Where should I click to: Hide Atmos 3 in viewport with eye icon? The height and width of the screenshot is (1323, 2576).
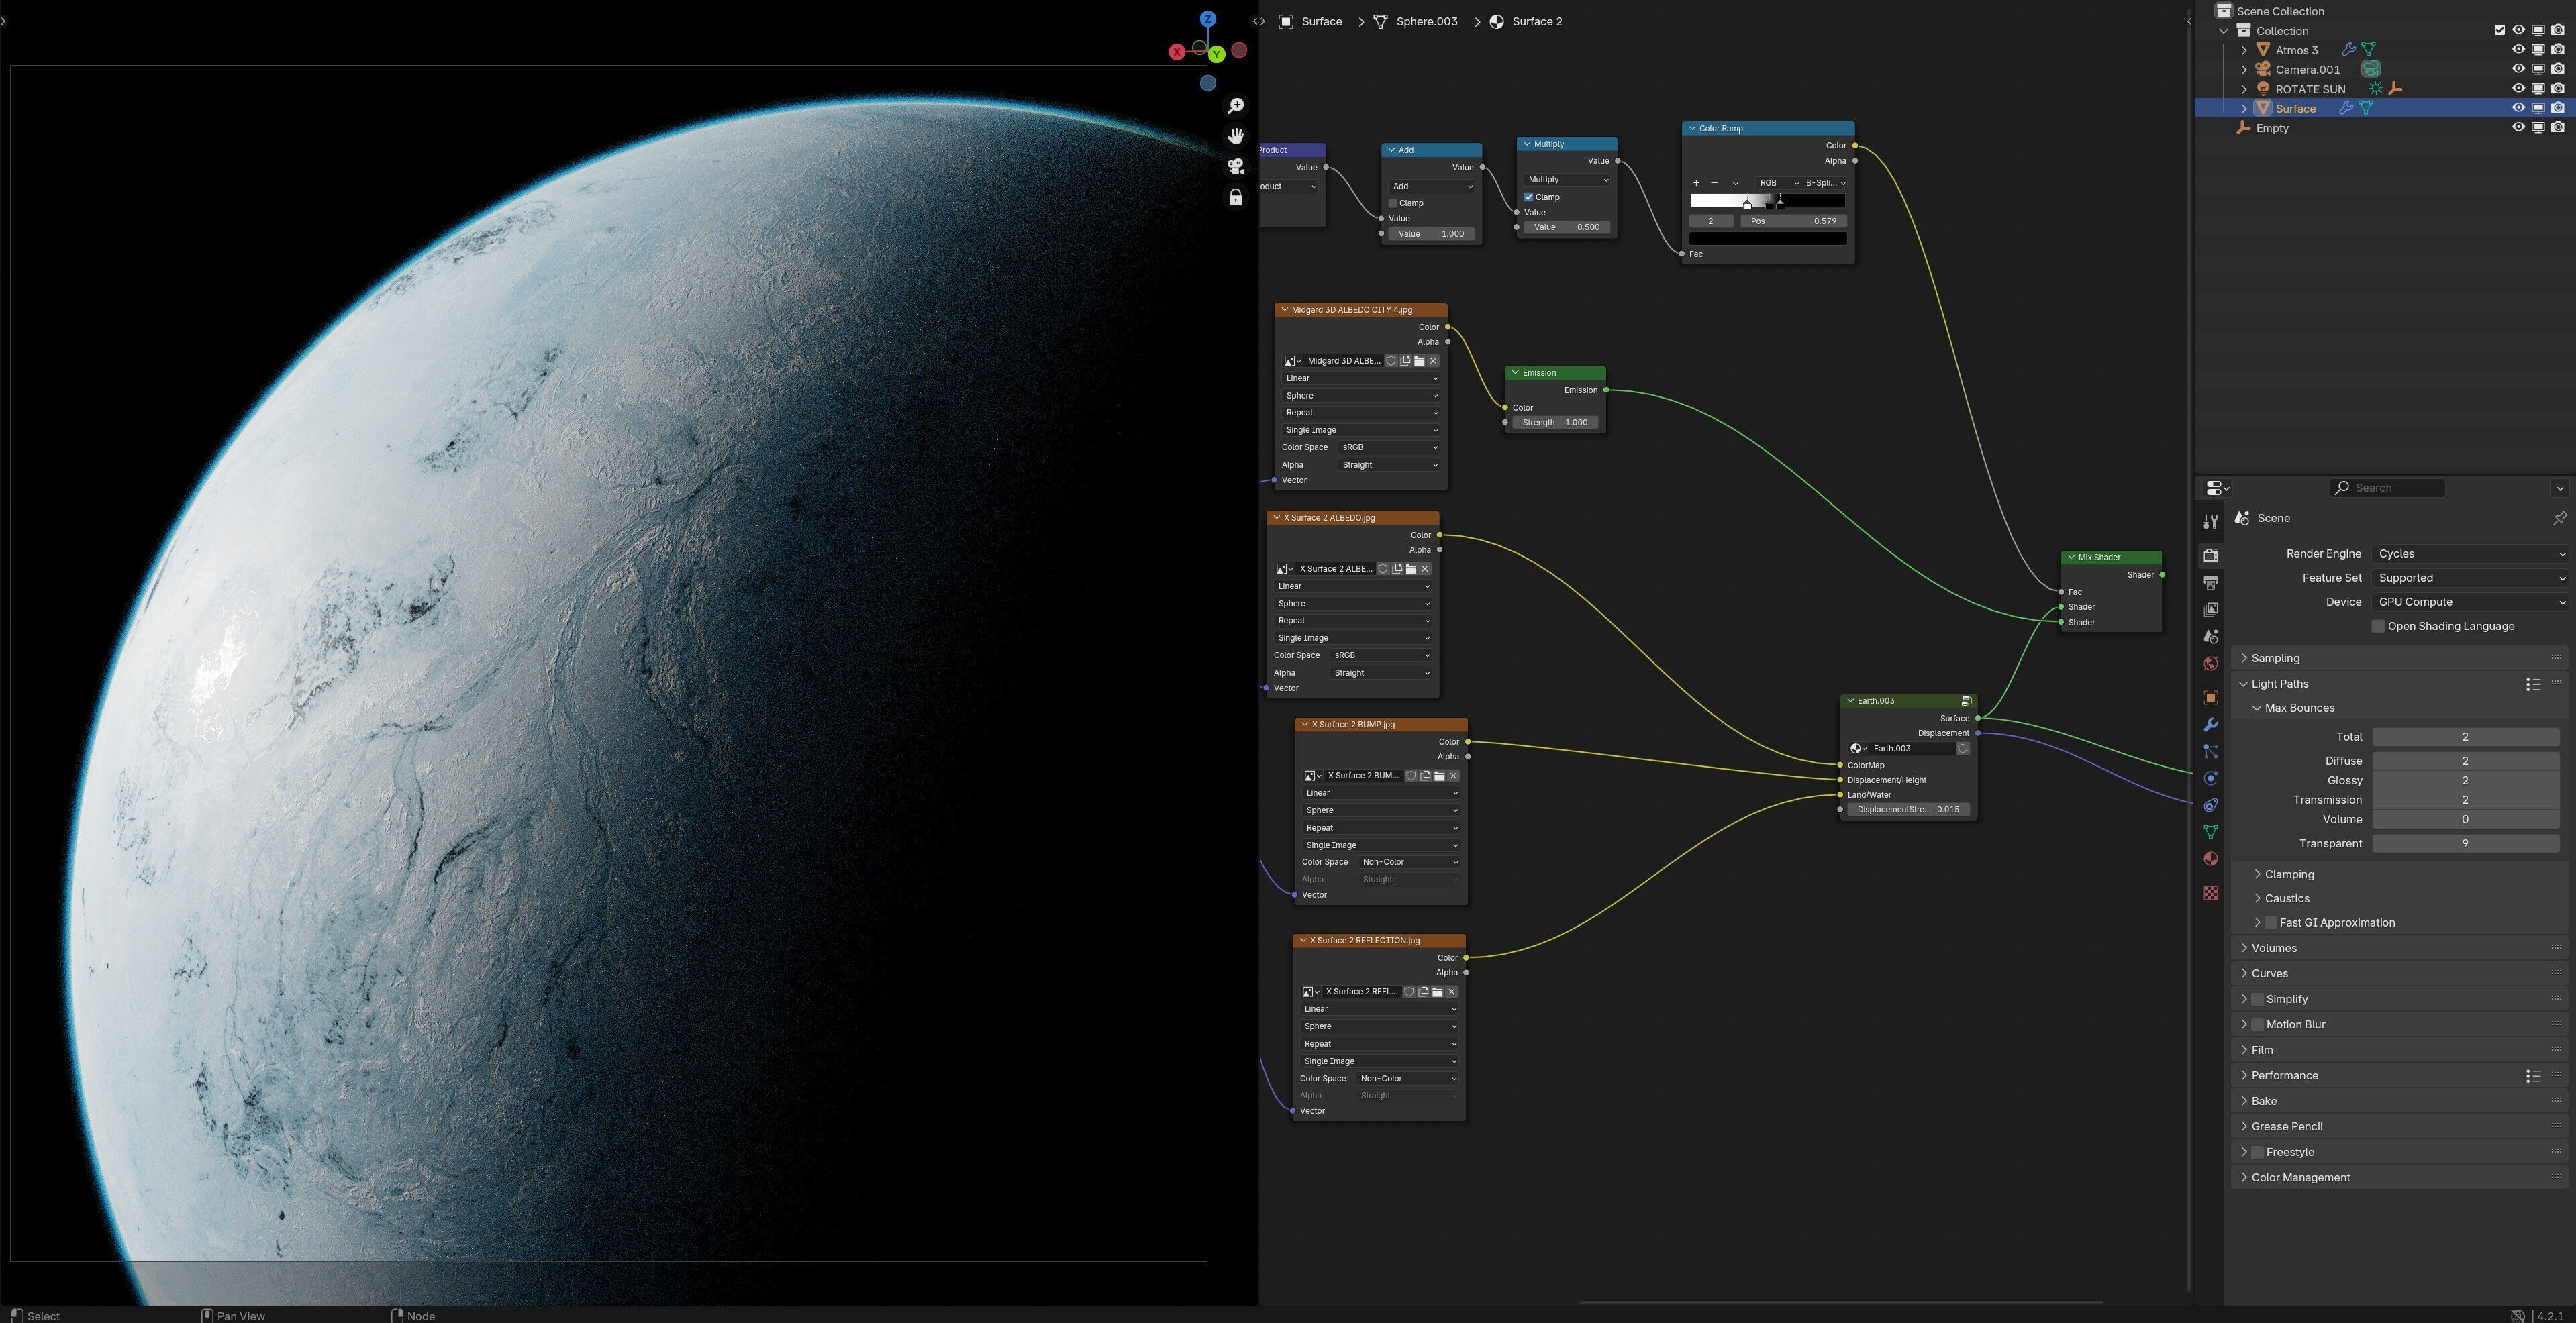[2519, 50]
